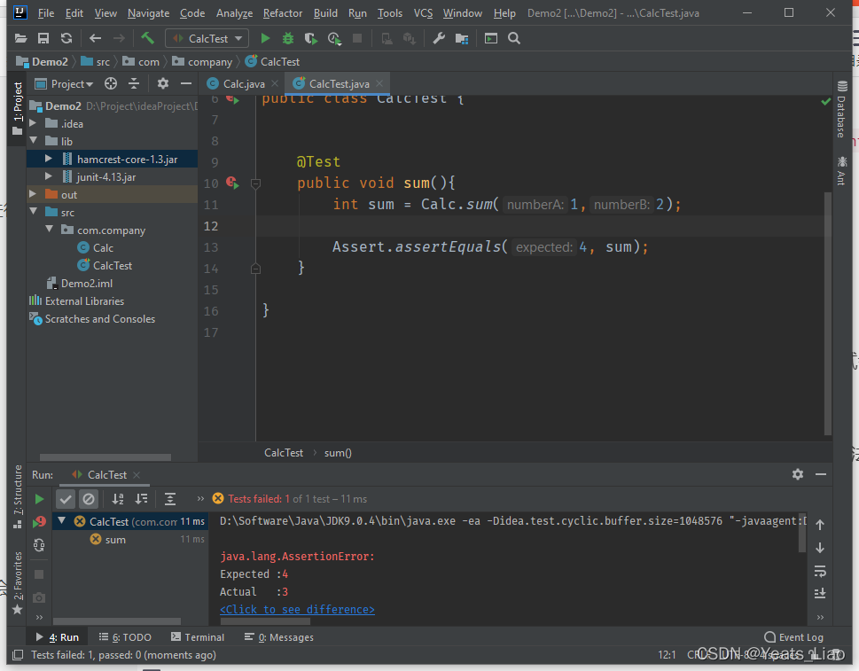Click the Search Everywhere magnifier icon
Screen dimensions: 859x671
point(514,38)
